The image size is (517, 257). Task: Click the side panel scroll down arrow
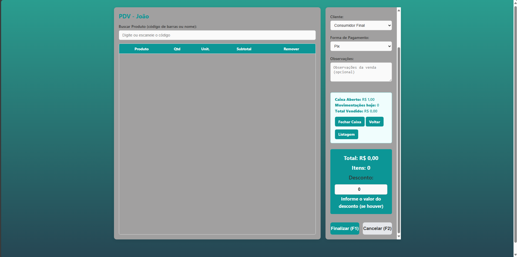pos(399,236)
